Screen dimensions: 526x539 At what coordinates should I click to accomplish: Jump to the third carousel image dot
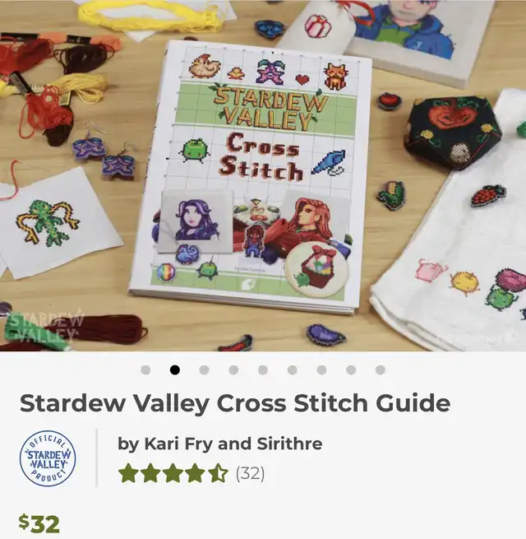pos(205,369)
